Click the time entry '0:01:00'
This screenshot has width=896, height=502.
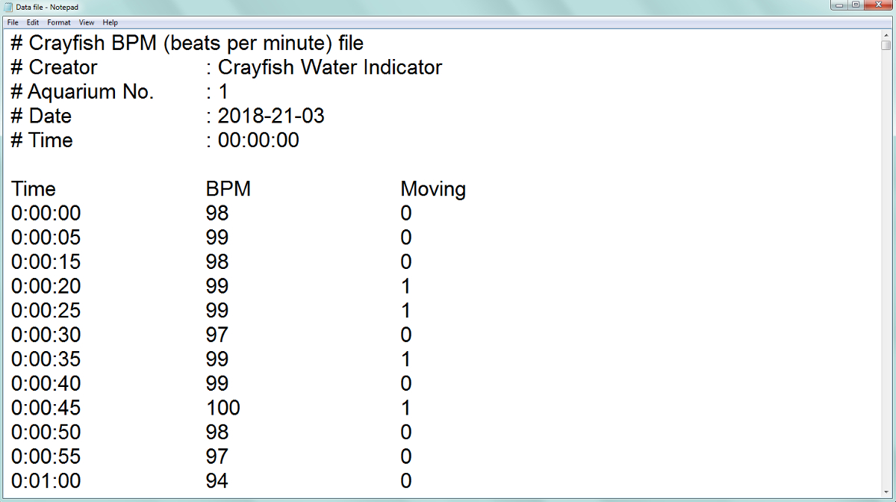click(46, 480)
